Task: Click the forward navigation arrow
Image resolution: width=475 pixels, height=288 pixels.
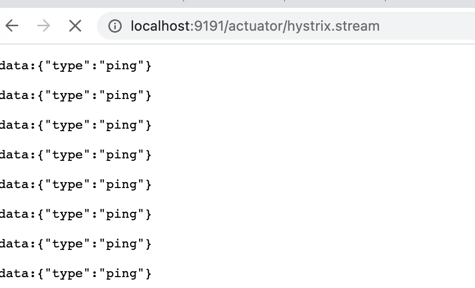Action: [44, 26]
